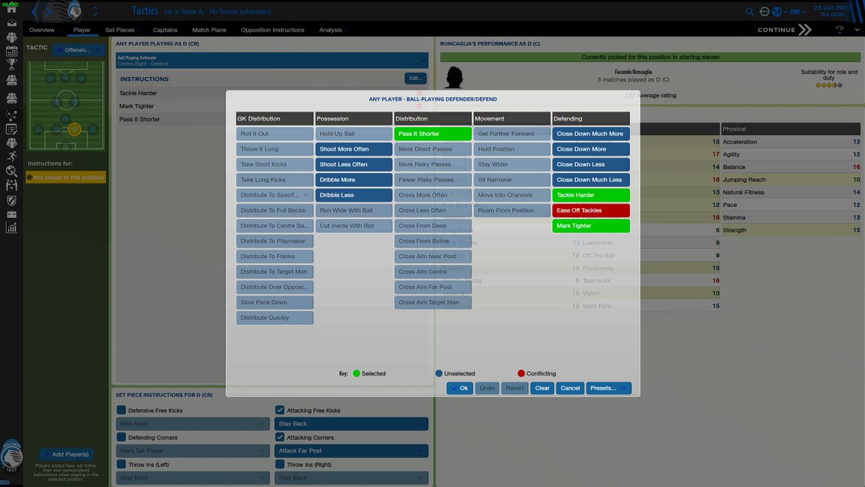Open the Attack Far Post dropdown
Viewport: 865px width, 487px height.
tap(351, 450)
